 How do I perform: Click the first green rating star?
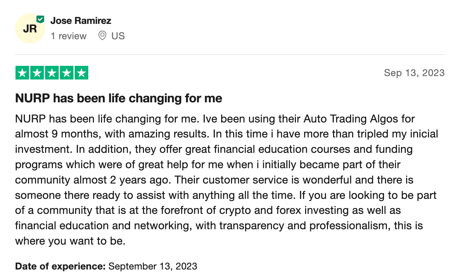coord(22,73)
